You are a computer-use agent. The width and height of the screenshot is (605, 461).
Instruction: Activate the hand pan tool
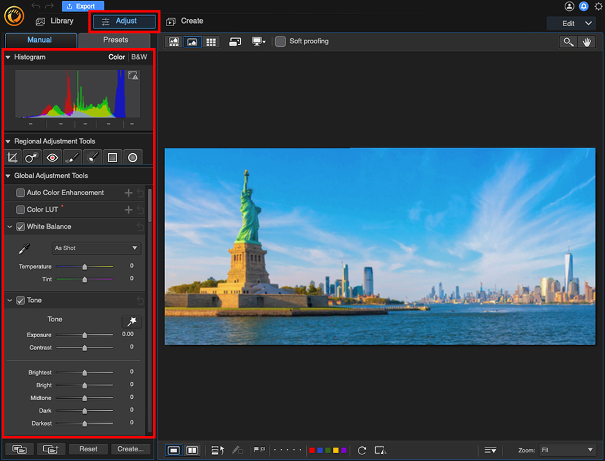(x=587, y=42)
